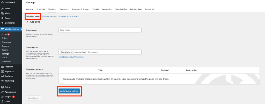The image size is (265, 104).
Task: Open the General settings tab
Action: tap(30, 9)
